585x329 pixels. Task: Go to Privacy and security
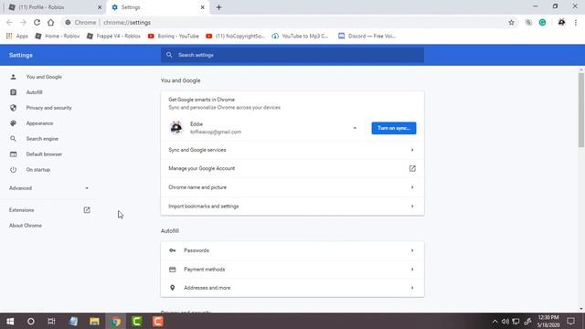[48, 108]
